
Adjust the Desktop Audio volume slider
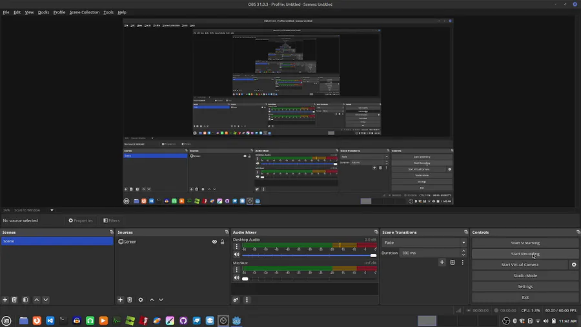[309, 255]
